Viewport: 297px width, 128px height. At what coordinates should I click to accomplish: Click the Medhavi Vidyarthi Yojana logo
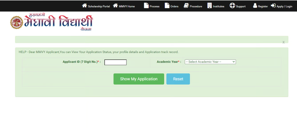52,22
